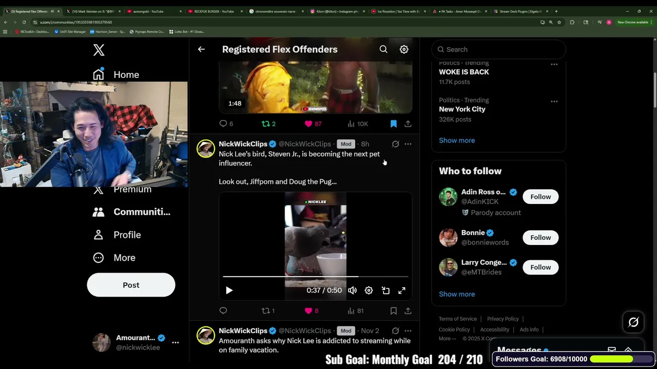Open Grok icon on the Nov 2 post
657x369 pixels.
click(395, 331)
